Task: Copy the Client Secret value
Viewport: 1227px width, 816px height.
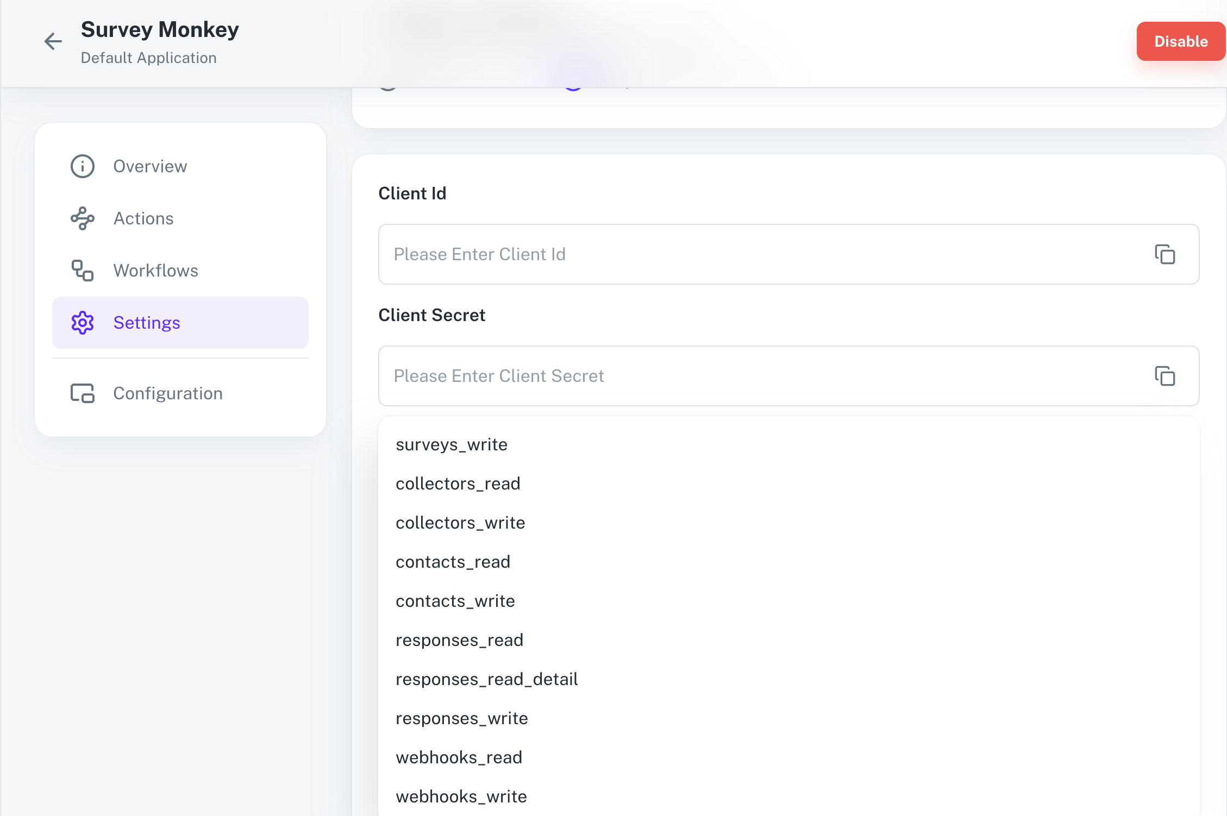Action: tap(1165, 376)
